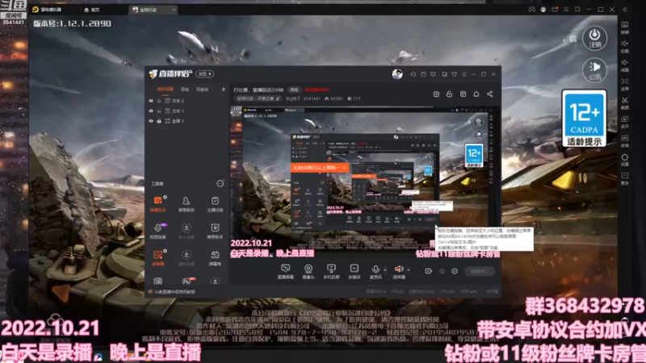
Task: Open the 弹幕助手 tool in toolbox
Action: (x=157, y=204)
